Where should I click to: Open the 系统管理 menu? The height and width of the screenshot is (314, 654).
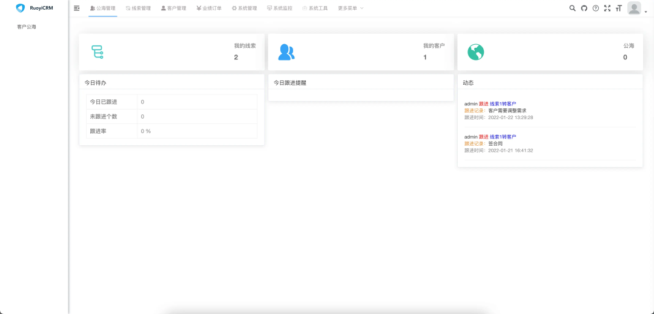245,8
